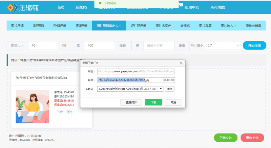Click the 原文件: 95.43KB text

[64, 92]
